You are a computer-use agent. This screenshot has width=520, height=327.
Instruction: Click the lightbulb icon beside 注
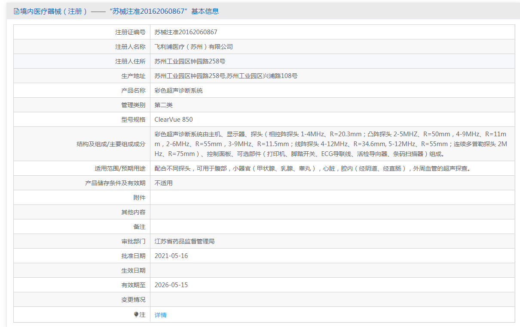[136, 315]
